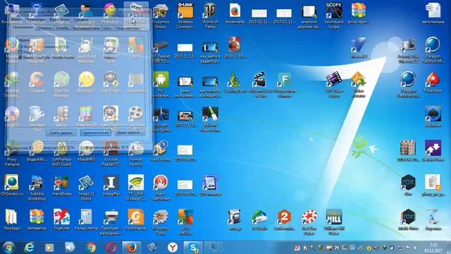Switch to Процессы tab in Task Manager
Image resolution: width=451 pixels, height=254 pixels.
coord(45,28)
